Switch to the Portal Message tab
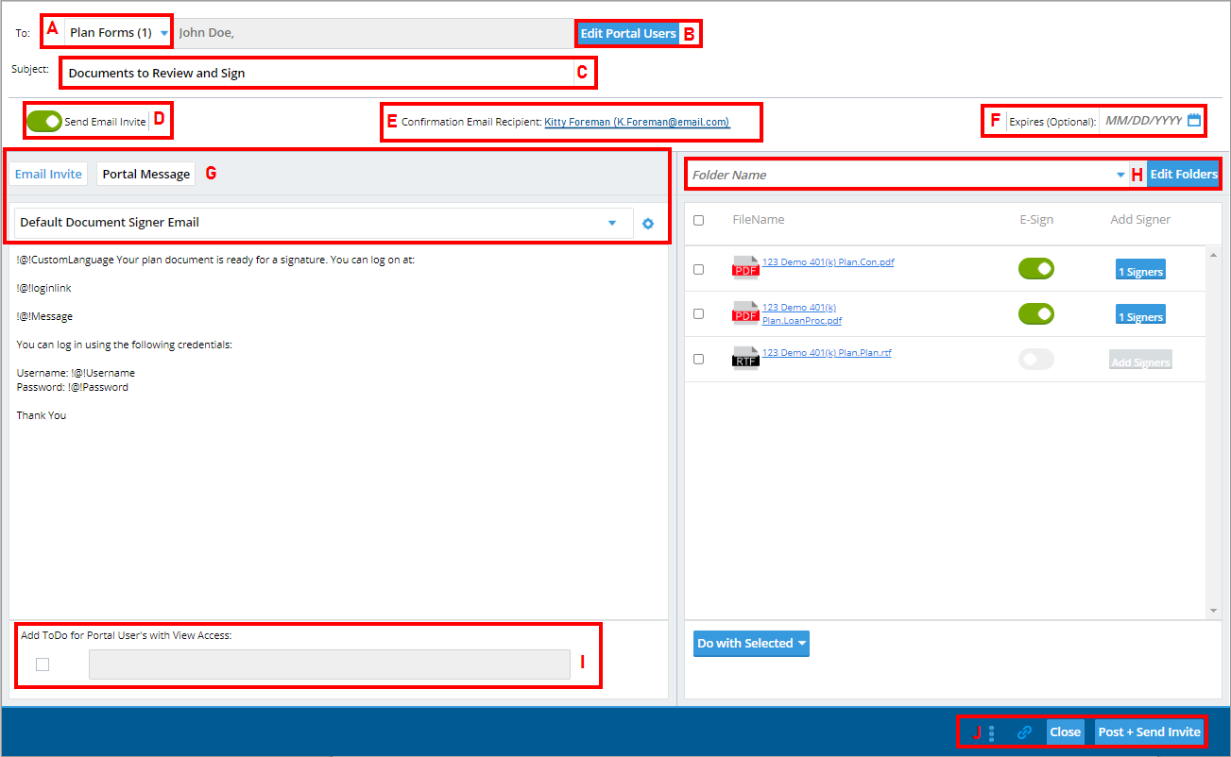Viewport: 1231px width, 757px height. click(145, 174)
